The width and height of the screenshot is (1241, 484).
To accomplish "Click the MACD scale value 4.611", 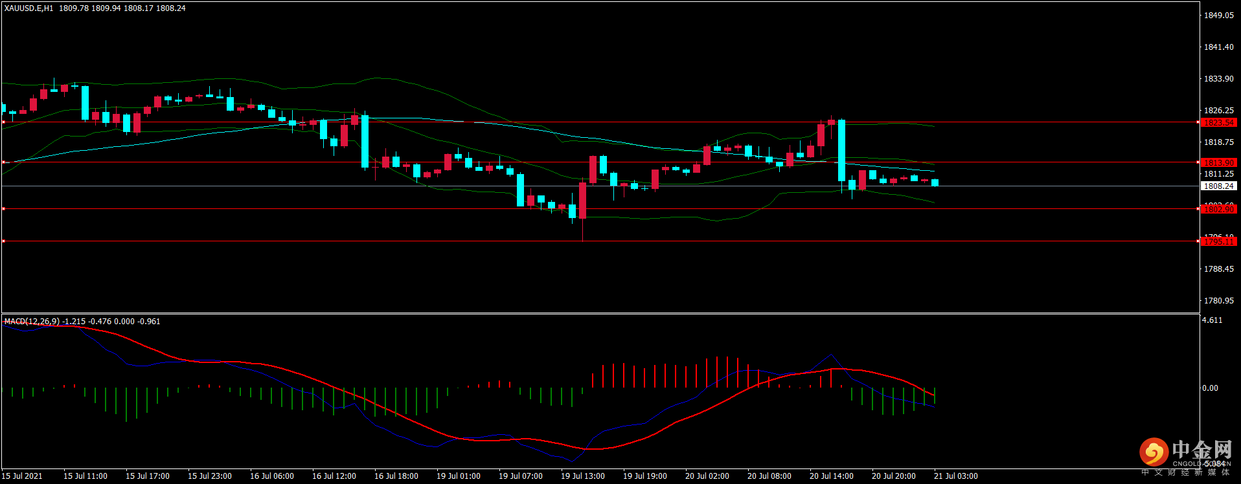I will pyautogui.click(x=1213, y=320).
